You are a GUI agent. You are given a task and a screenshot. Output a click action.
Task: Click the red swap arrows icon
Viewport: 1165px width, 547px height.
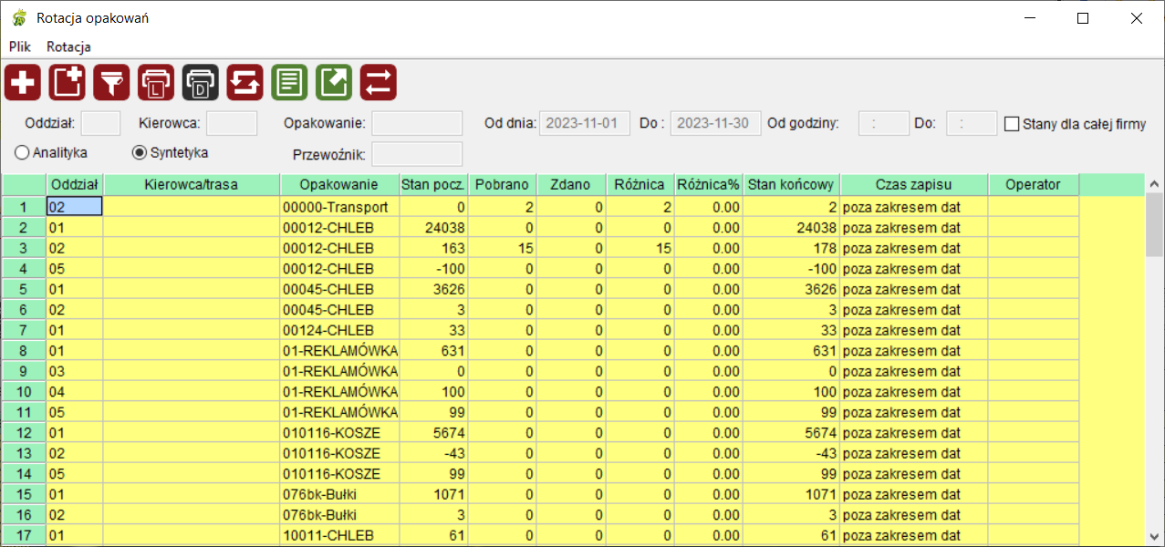(x=379, y=83)
